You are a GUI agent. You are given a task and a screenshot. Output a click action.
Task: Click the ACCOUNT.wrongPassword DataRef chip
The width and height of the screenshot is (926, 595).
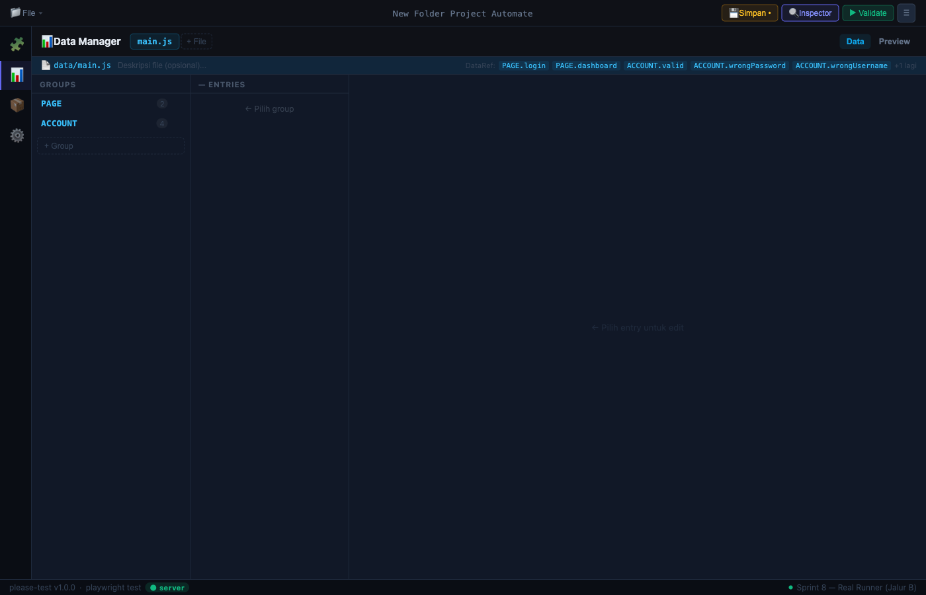(739, 65)
